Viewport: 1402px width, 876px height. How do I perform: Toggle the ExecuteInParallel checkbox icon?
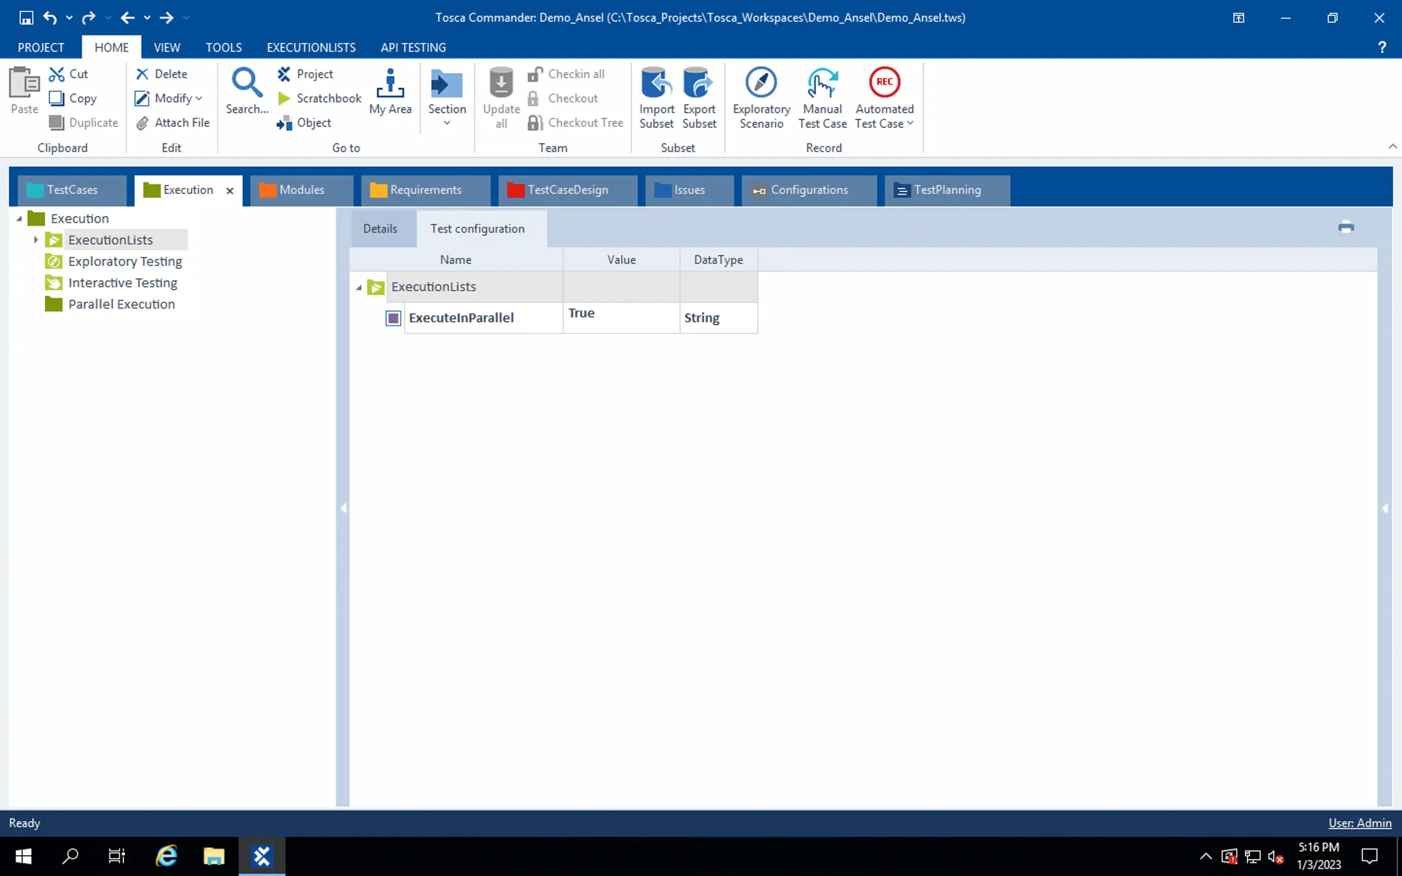tap(393, 318)
